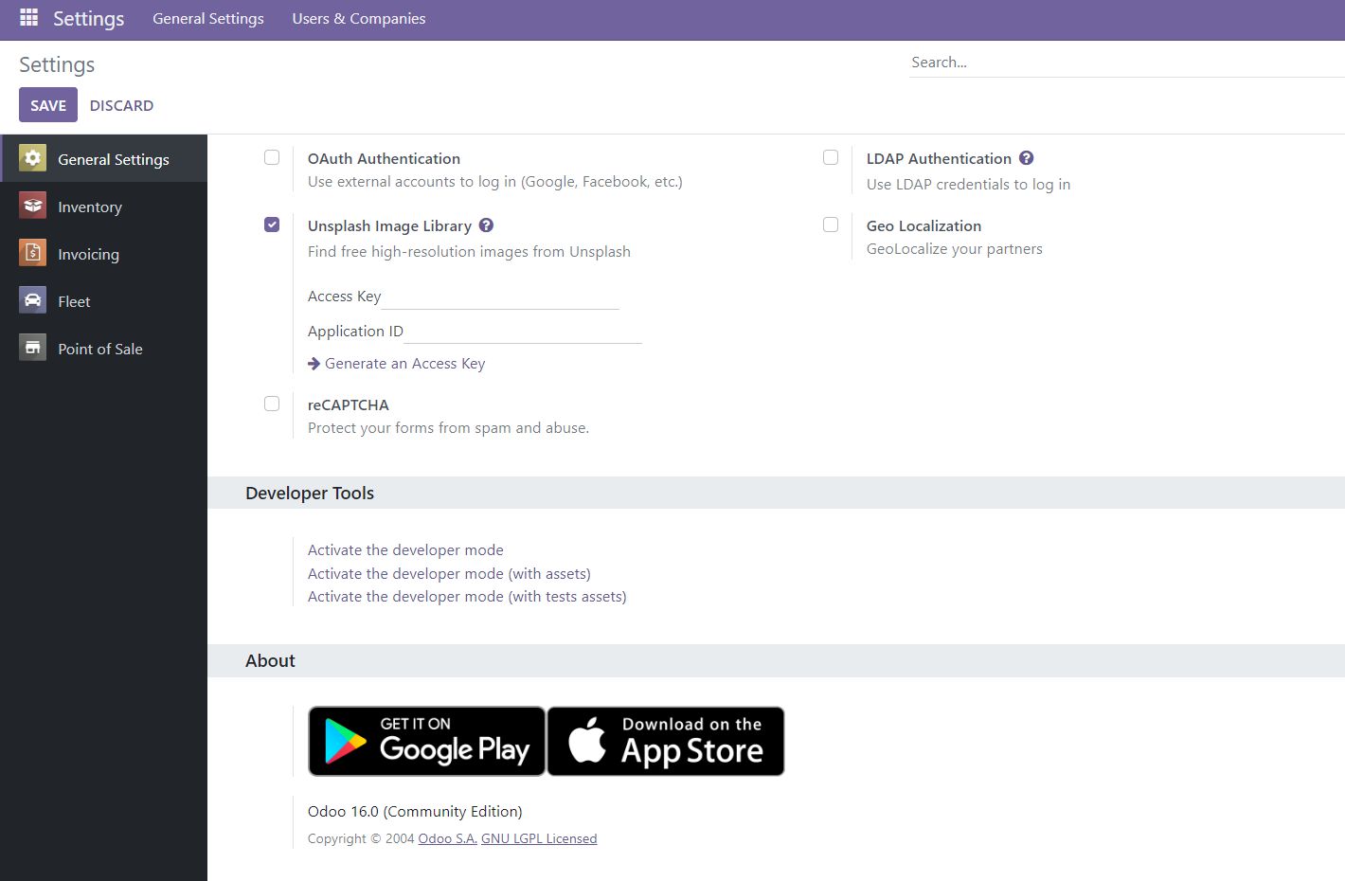This screenshot has height=881, width=1345.
Task: Tick the Geo Localization checkbox
Action: coord(831,225)
